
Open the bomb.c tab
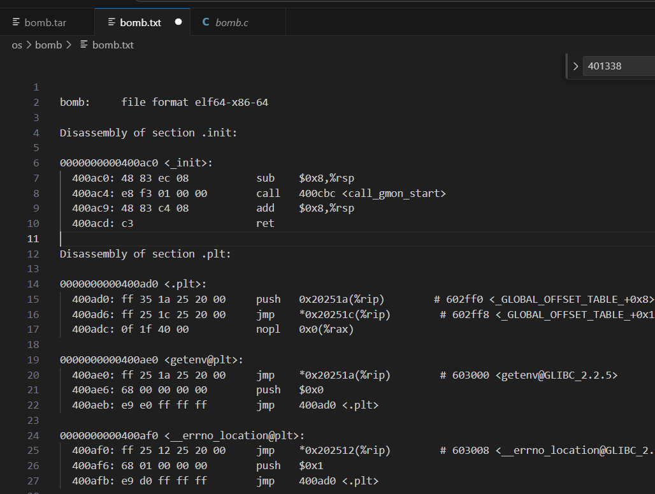pyautogui.click(x=232, y=22)
